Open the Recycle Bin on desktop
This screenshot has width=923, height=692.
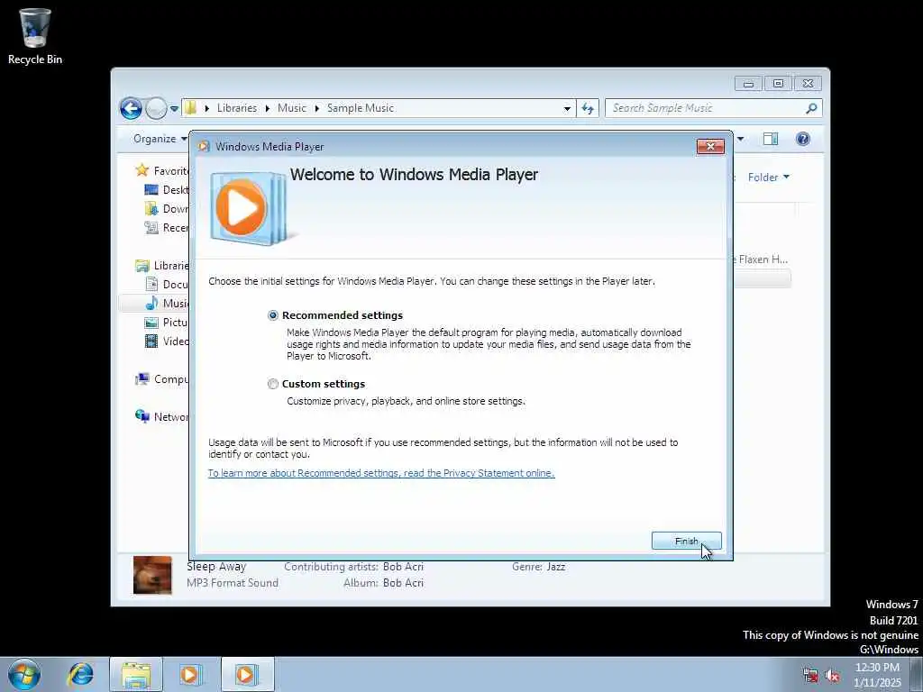point(35,36)
